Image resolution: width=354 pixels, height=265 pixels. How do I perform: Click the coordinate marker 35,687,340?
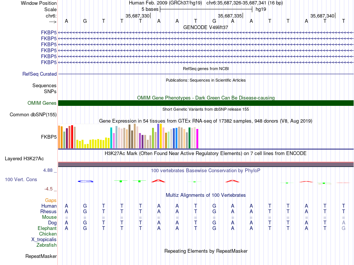[x=322, y=16]
